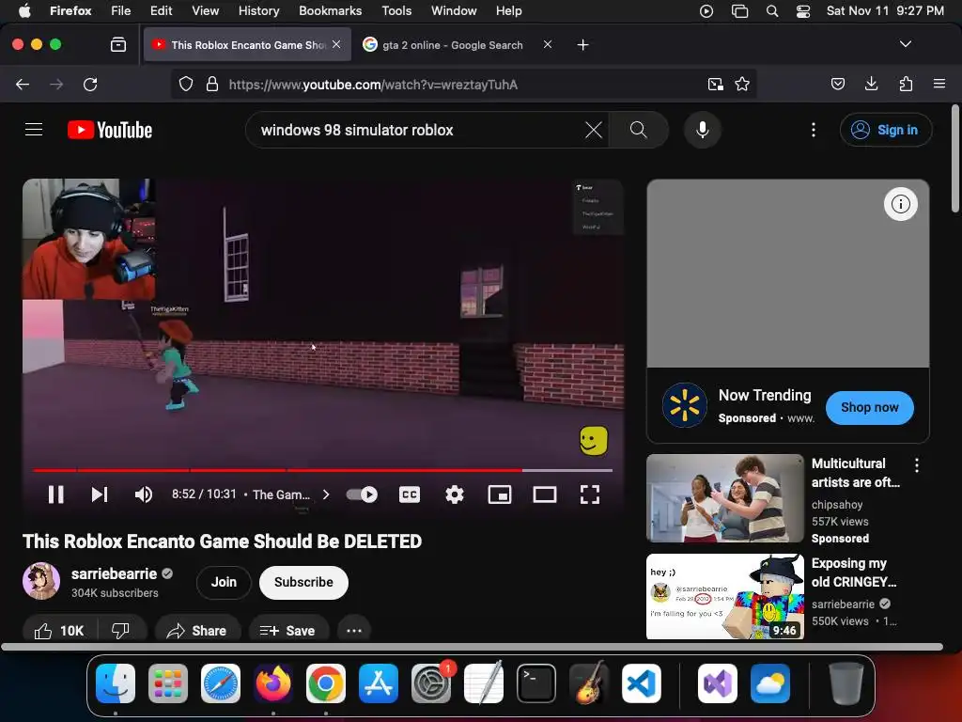Open Firefox application menu
The width and height of the screenshot is (962, 722).
[939, 84]
